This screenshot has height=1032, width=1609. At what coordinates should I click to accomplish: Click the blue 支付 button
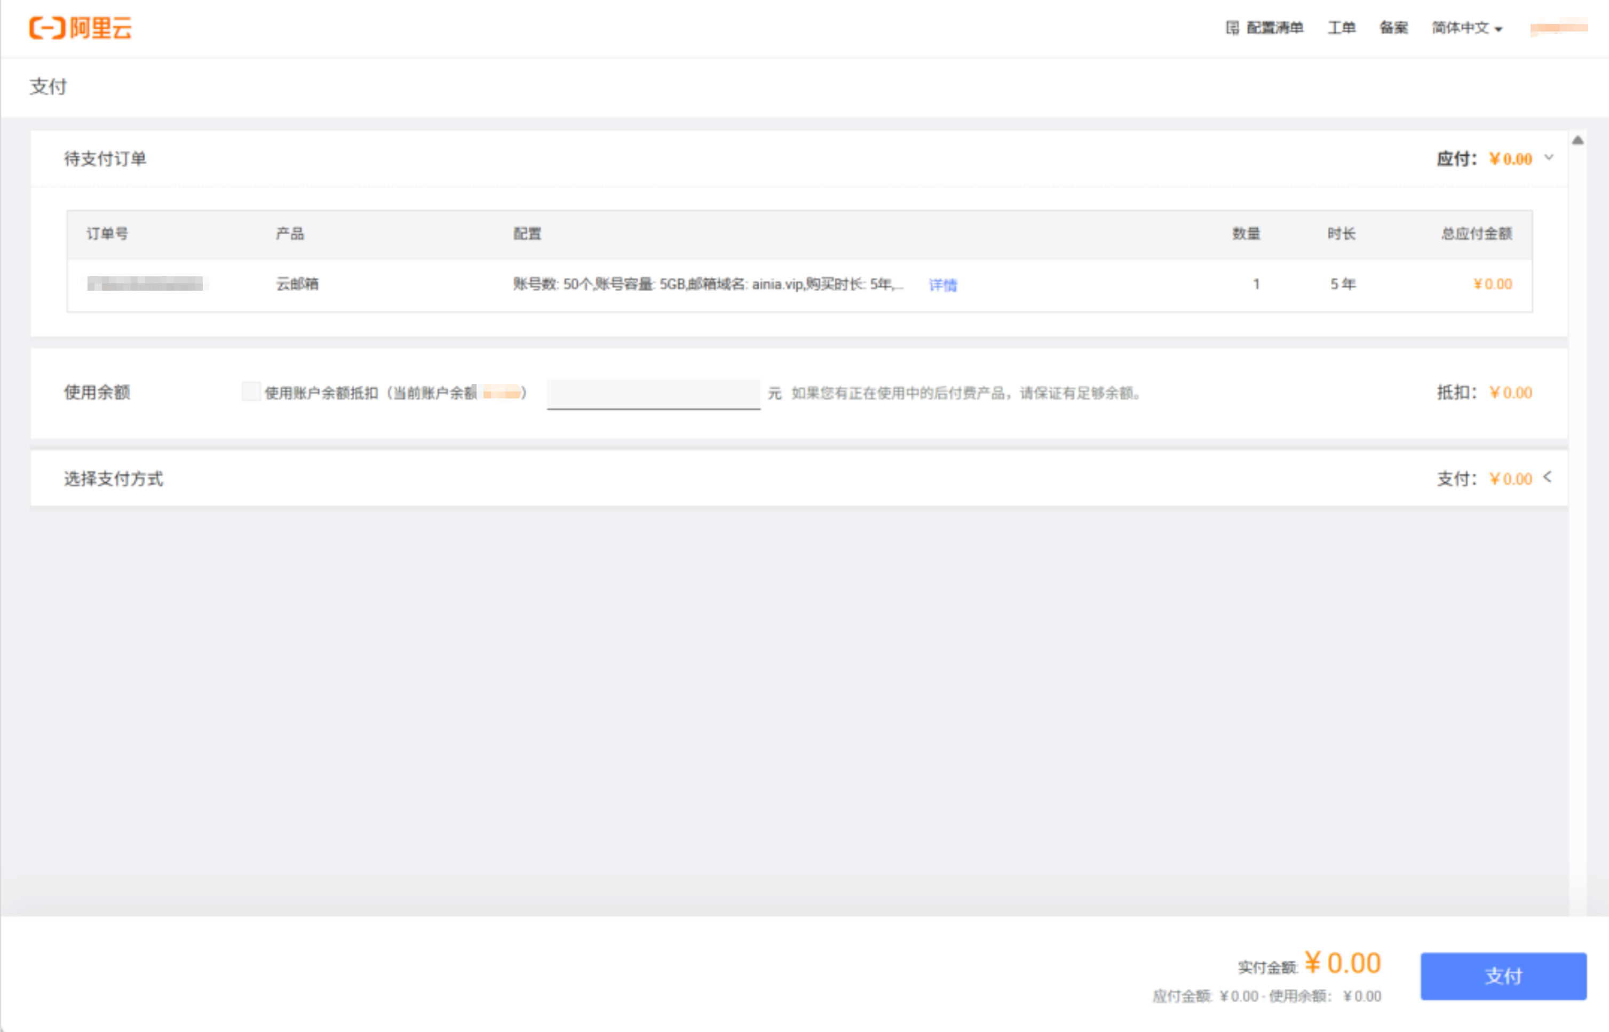[x=1503, y=975]
